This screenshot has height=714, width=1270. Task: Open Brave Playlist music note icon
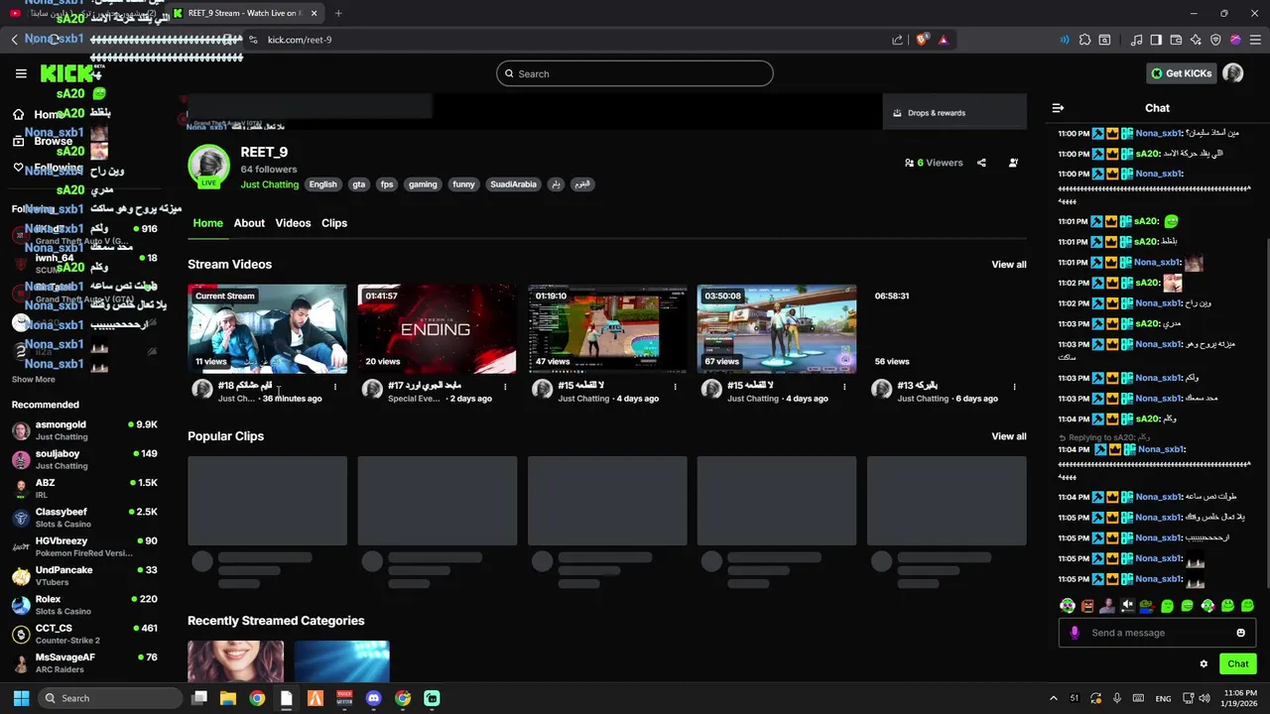click(x=1137, y=40)
